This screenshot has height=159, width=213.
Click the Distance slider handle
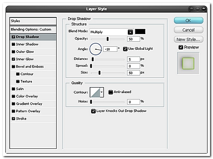(x=93, y=59)
